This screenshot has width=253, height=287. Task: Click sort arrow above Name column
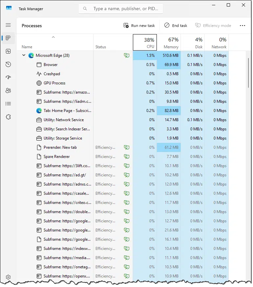tap(53, 37)
